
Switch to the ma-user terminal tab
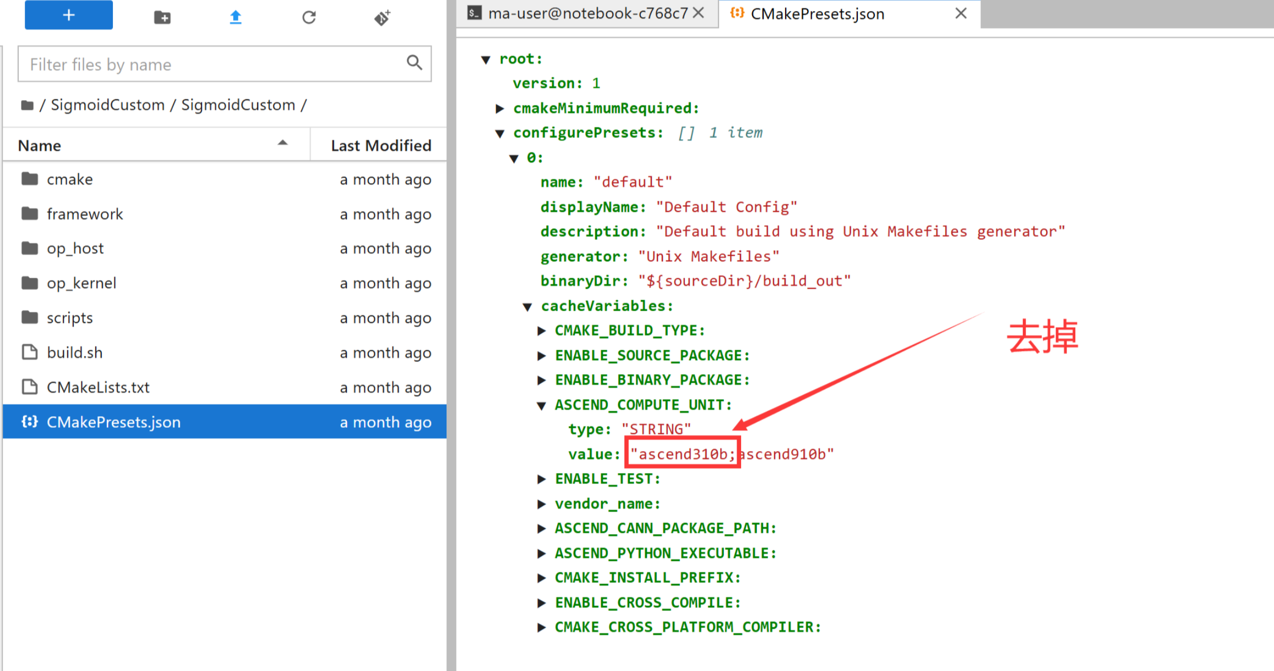tap(587, 13)
